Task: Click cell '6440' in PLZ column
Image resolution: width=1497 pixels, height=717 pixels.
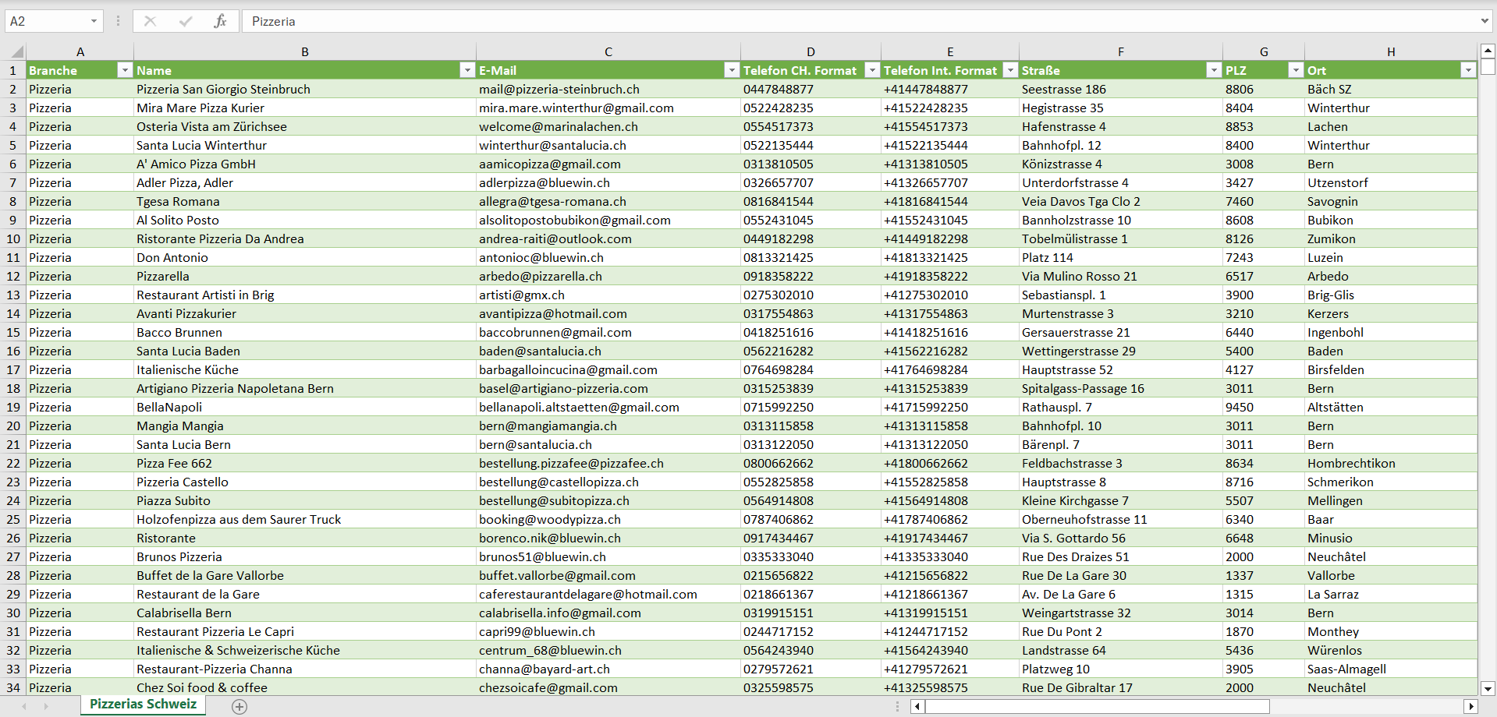Action: (x=1264, y=332)
